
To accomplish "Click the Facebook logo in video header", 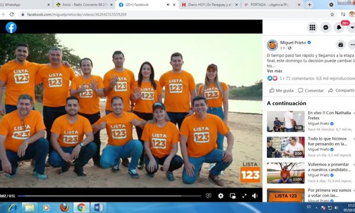I will pyautogui.click(x=11, y=28).
